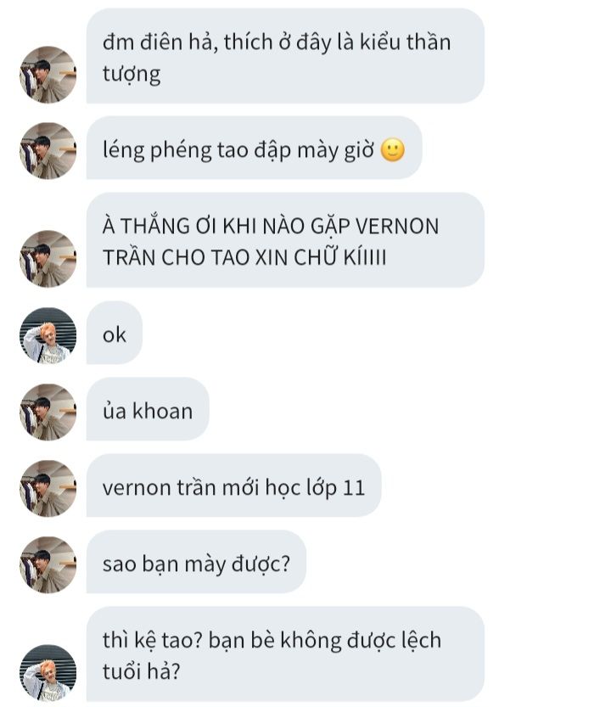Tap avatar beside 'đm điên hả' message
611x707 pixels.
[x=48, y=75]
